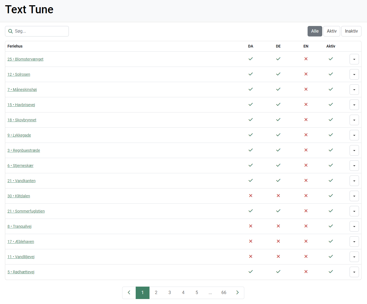Click the DA cross icon for Tranquilvej
The image size is (367, 304).
251,226
